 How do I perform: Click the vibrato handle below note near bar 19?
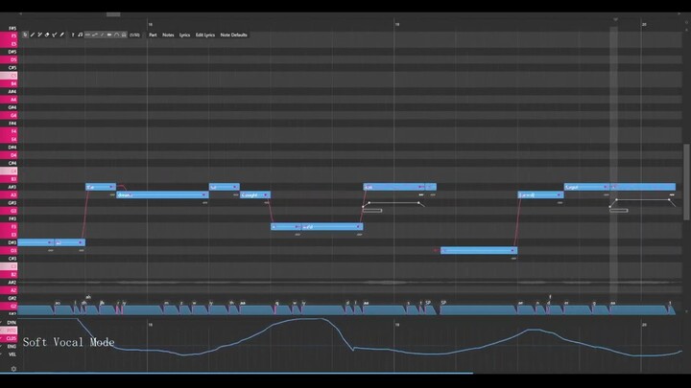(372, 211)
